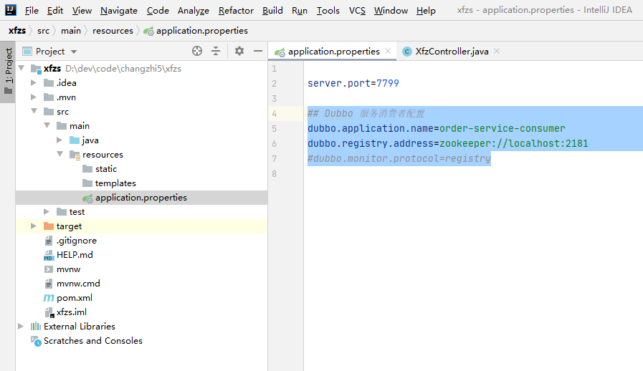This screenshot has width=643, height=371.
Task: Expand the java folder
Action: click(59, 140)
